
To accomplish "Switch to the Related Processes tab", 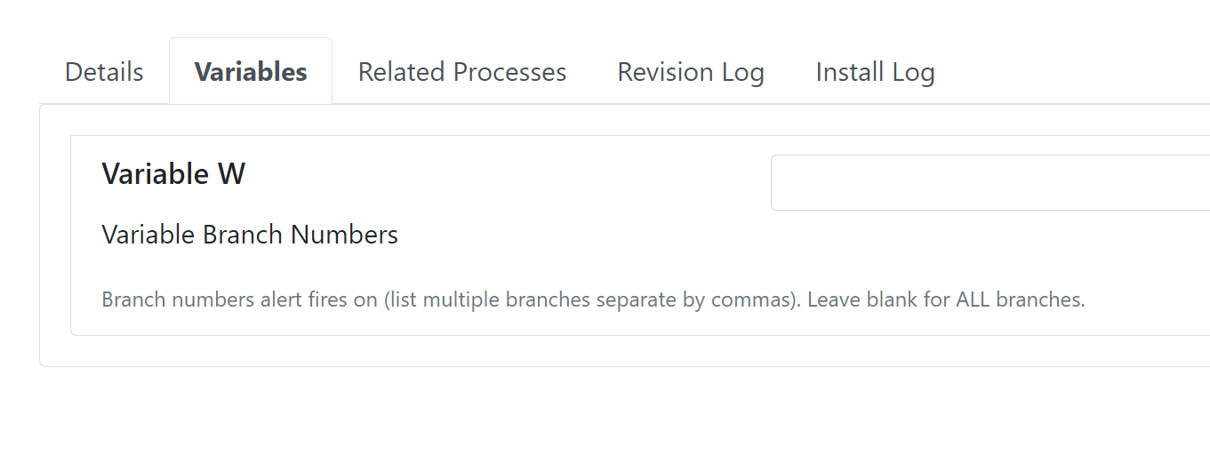I will click(462, 72).
